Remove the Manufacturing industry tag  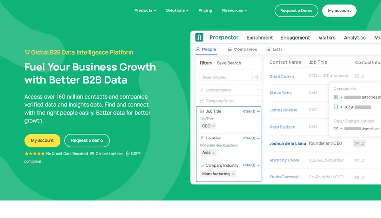click(233, 174)
